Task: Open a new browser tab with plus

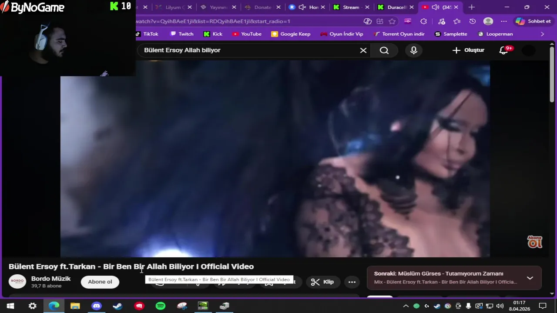Action: 472,7
